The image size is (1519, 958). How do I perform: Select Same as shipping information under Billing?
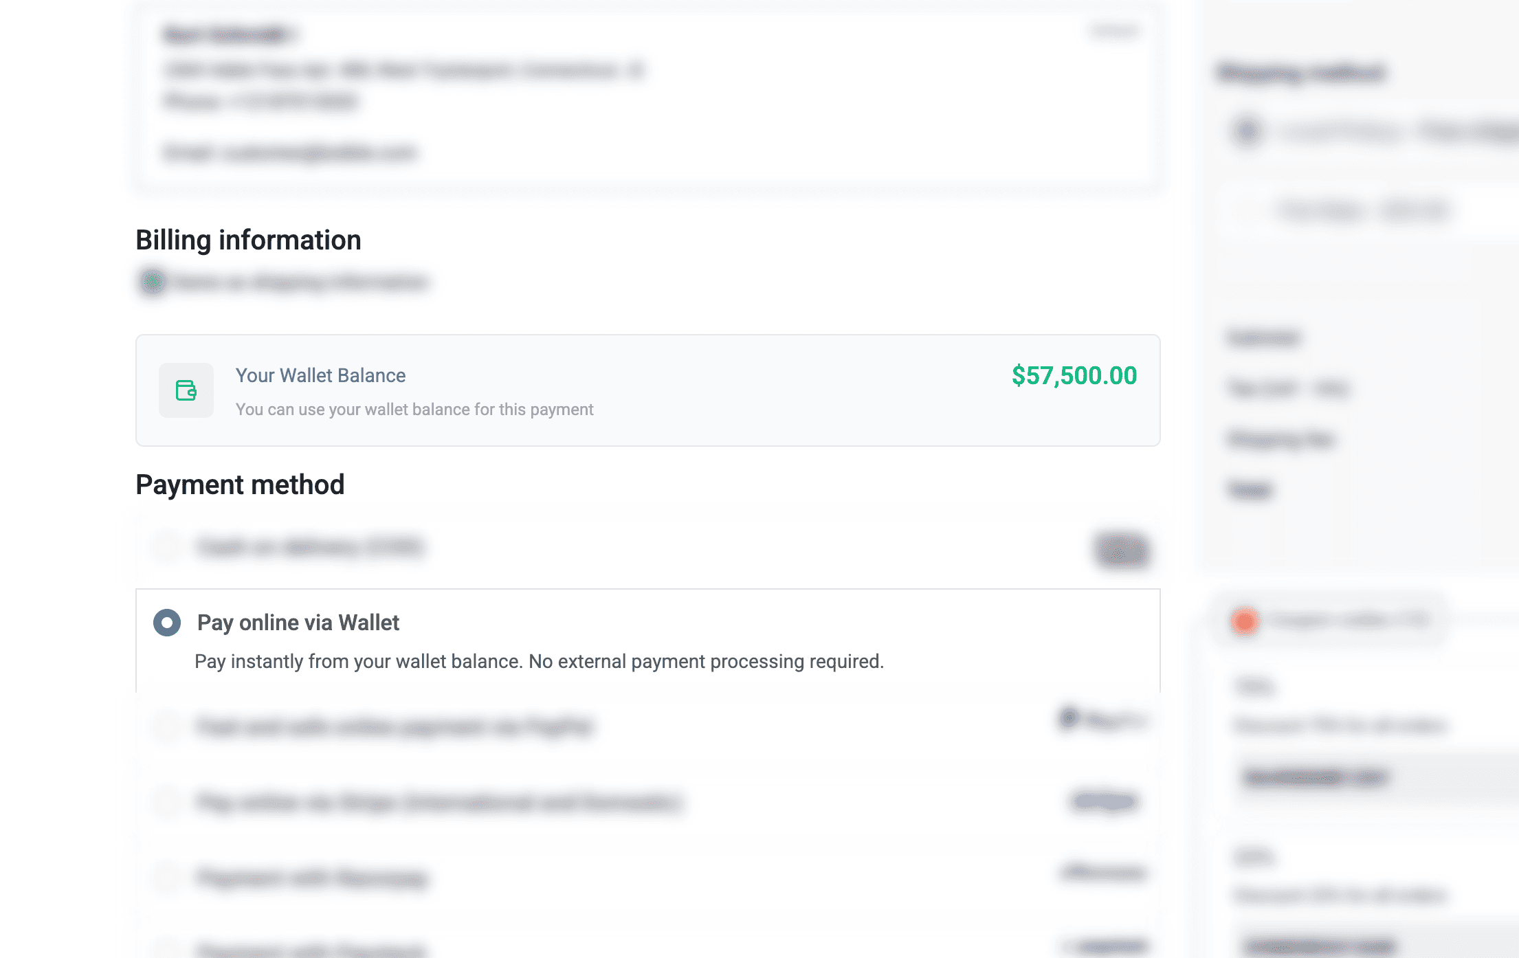click(x=153, y=282)
